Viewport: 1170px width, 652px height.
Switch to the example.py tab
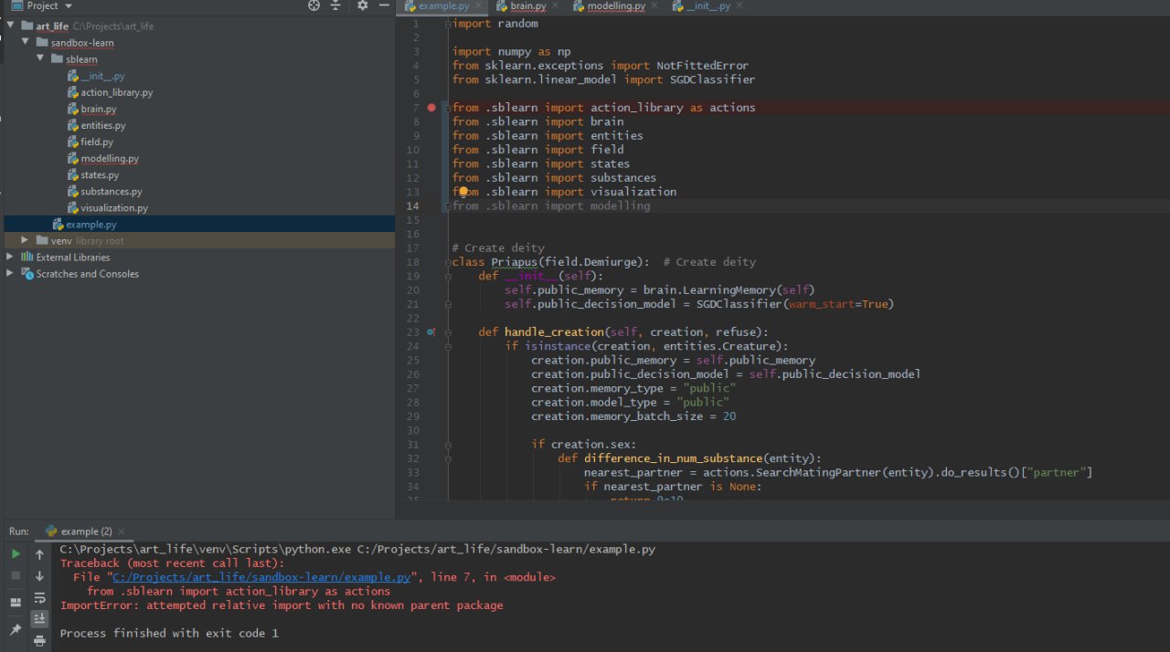[443, 5]
